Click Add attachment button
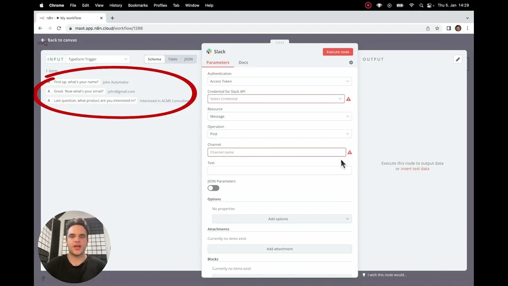Viewport: 508px width, 286px height. click(x=279, y=249)
